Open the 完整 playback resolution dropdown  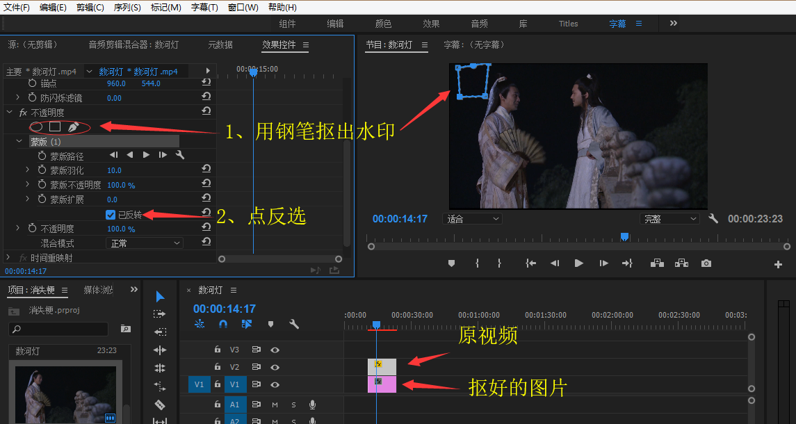pos(669,219)
